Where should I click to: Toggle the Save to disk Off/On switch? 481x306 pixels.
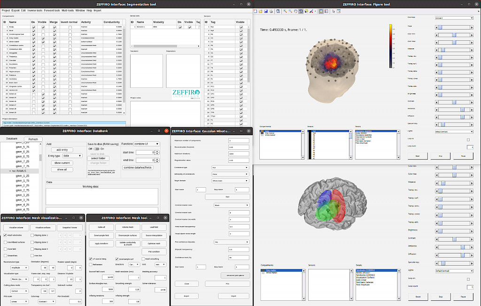click(96, 149)
